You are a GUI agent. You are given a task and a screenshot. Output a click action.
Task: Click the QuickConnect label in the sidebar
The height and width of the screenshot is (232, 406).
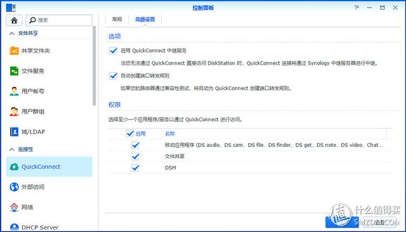pyautogui.click(x=41, y=167)
